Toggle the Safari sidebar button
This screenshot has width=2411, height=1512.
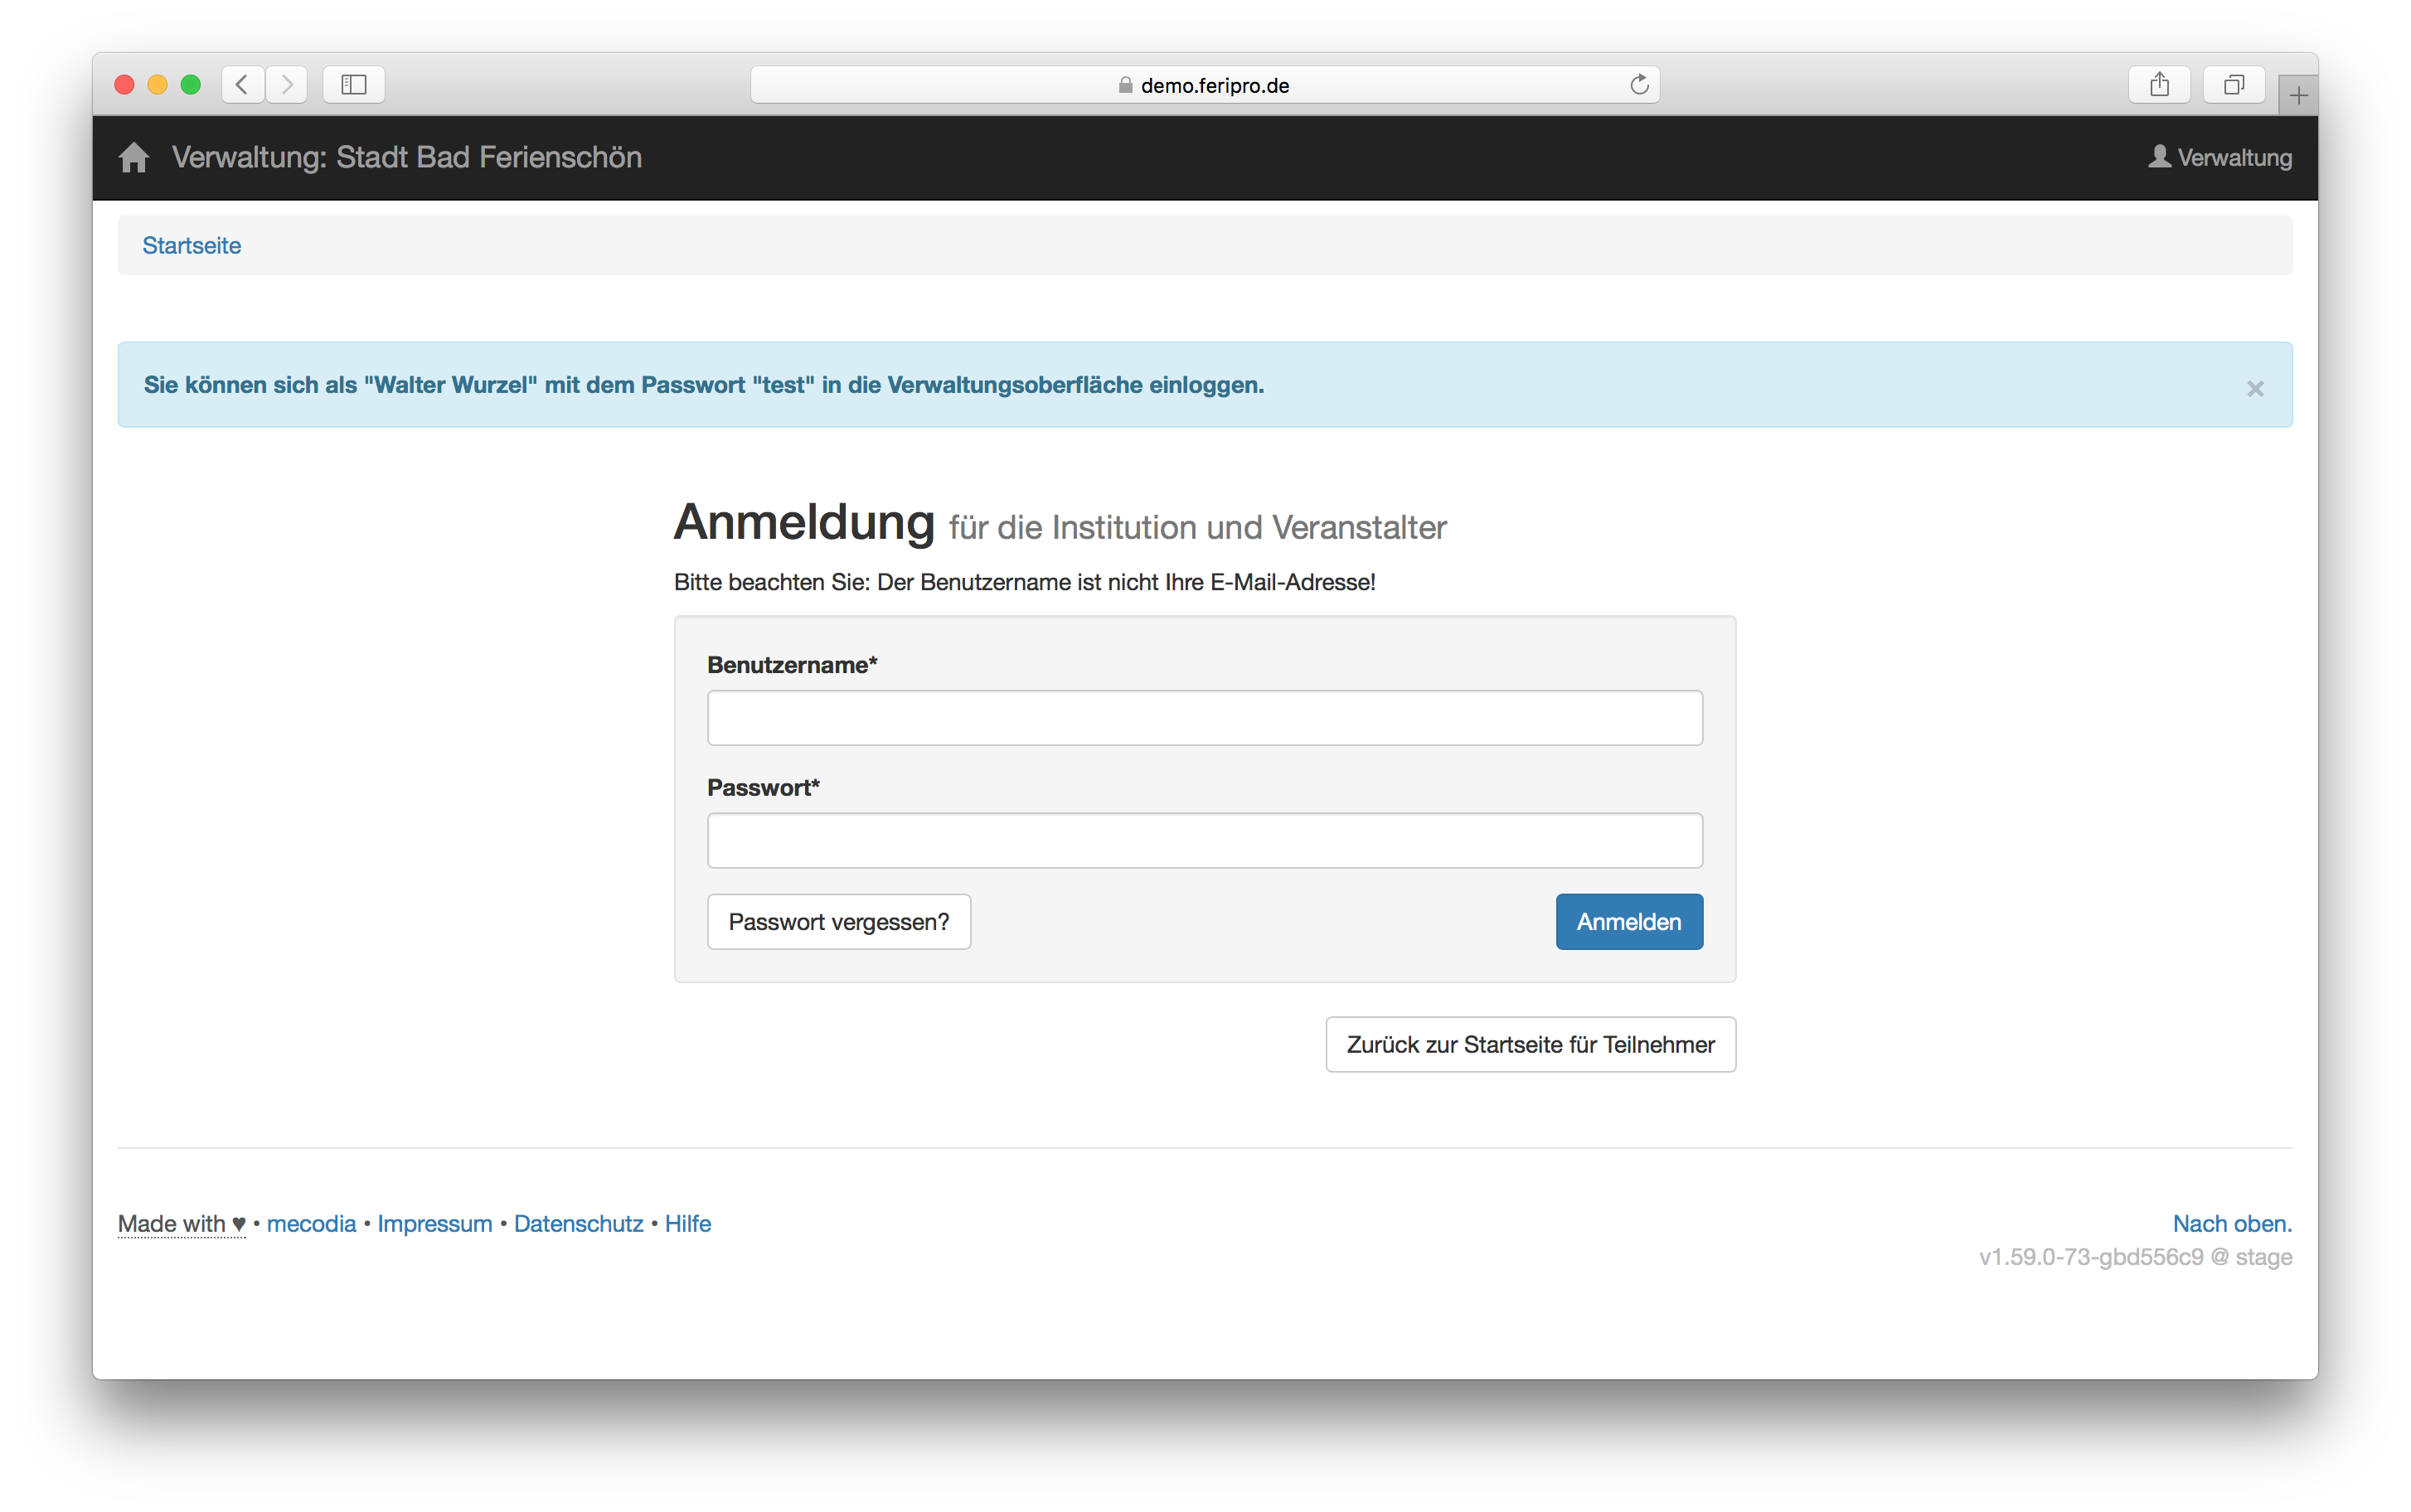tap(354, 85)
